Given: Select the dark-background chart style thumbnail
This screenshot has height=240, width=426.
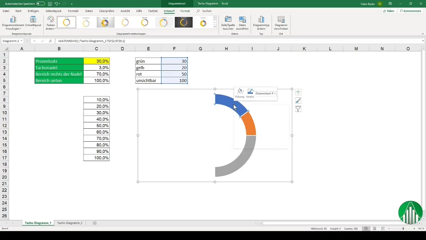Looking at the screenshot, I should pyautogui.click(x=184, y=22).
